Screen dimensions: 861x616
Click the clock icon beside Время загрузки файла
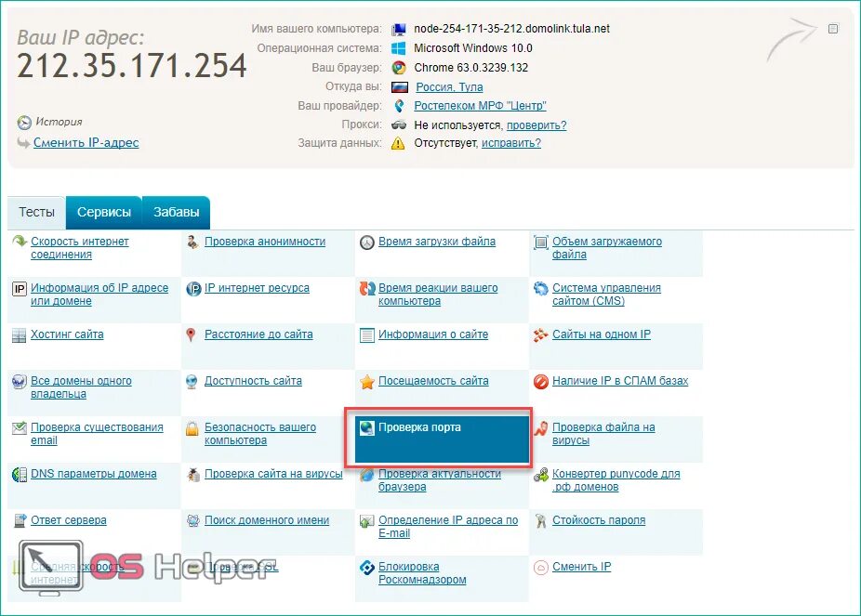click(x=366, y=242)
